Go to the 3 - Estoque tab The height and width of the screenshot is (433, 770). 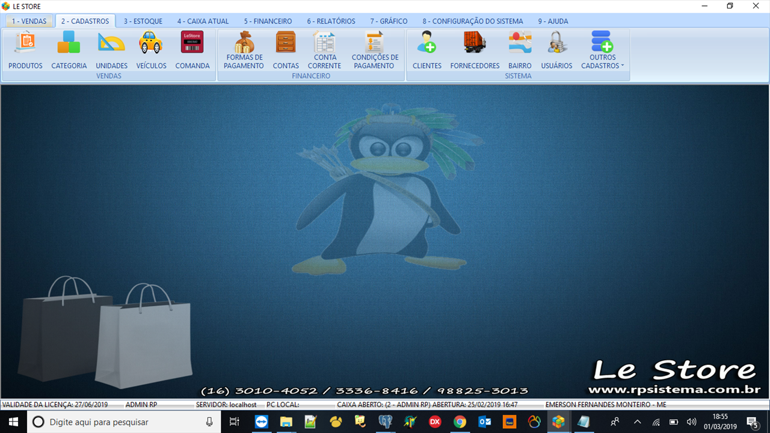[x=143, y=21]
